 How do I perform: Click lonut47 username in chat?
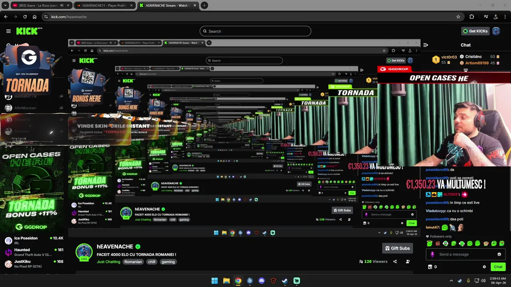432,227
